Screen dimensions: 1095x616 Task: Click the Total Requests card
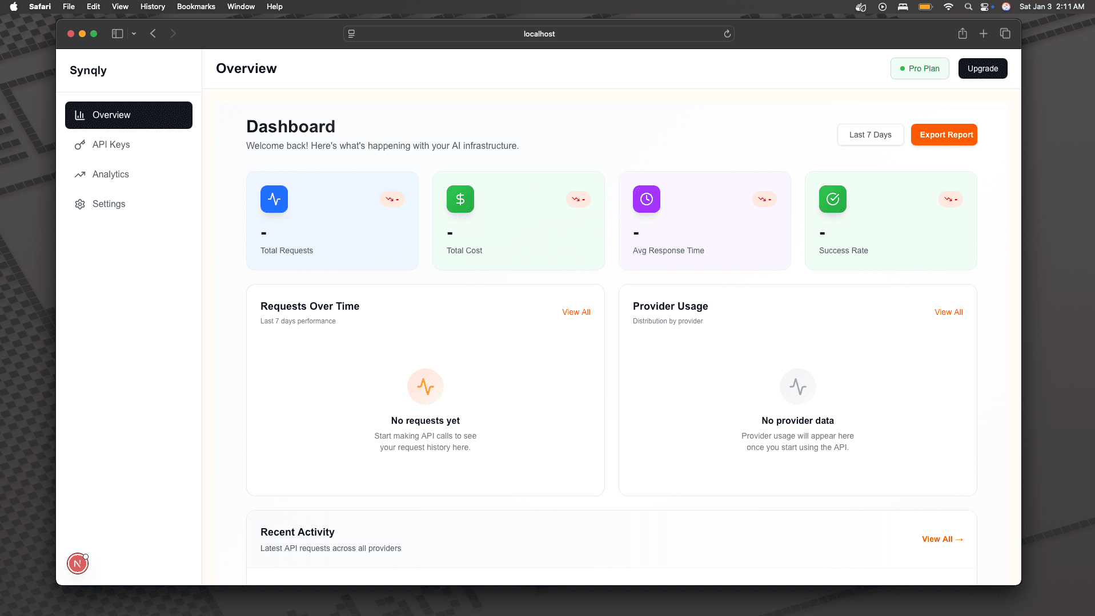click(x=332, y=221)
